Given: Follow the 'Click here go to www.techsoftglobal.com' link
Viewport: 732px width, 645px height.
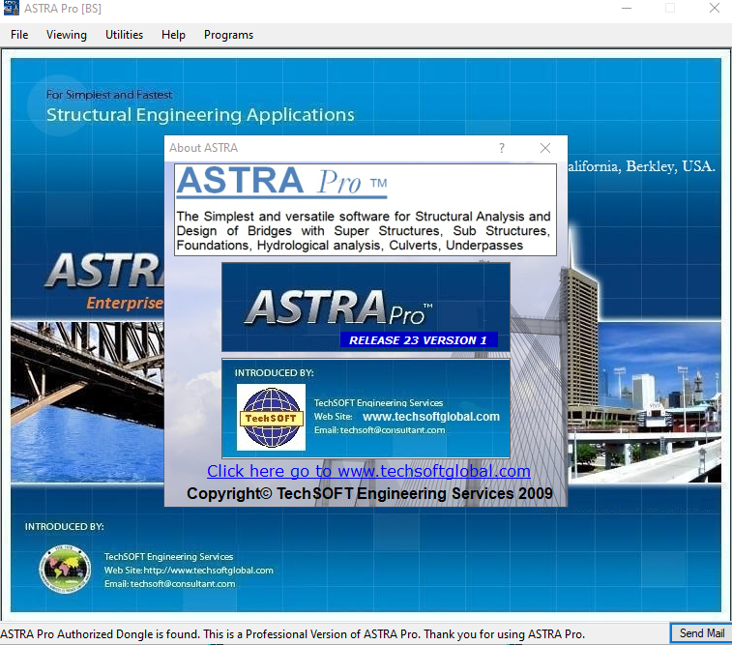Looking at the screenshot, I should [x=368, y=471].
